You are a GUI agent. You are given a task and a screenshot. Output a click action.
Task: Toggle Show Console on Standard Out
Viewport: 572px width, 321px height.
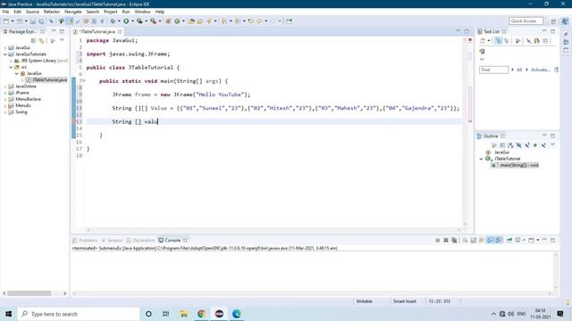(x=491, y=240)
